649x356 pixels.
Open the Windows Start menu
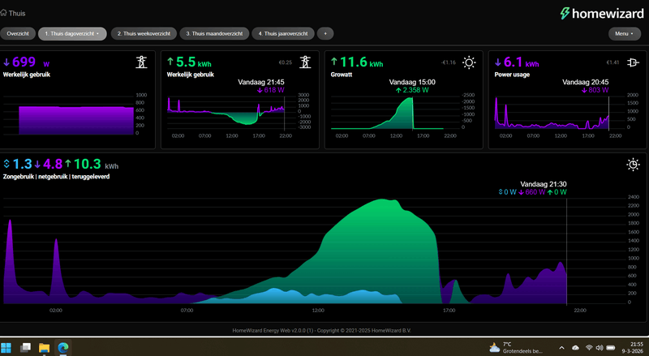(x=8, y=347)
